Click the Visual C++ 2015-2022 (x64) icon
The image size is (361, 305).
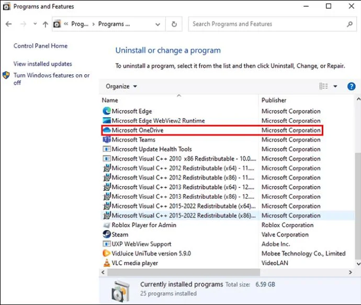point(107,206)
